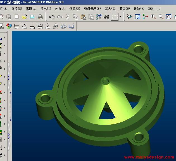Click the printer icon
Viewport: 176px width, 161px height.
point(40,17)
